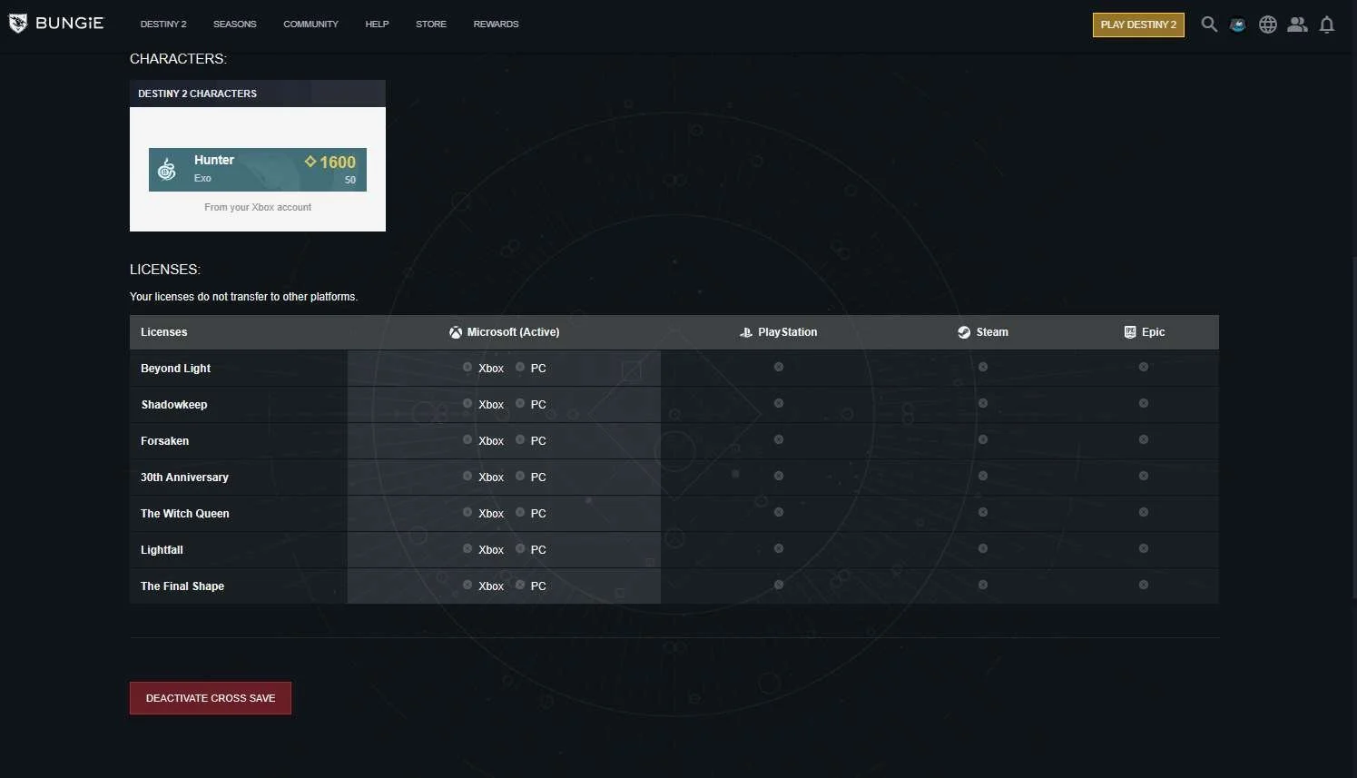Open the user profile avatar icon
Viewport: 1357px width, 778px height.
[x=1238, y=25]
